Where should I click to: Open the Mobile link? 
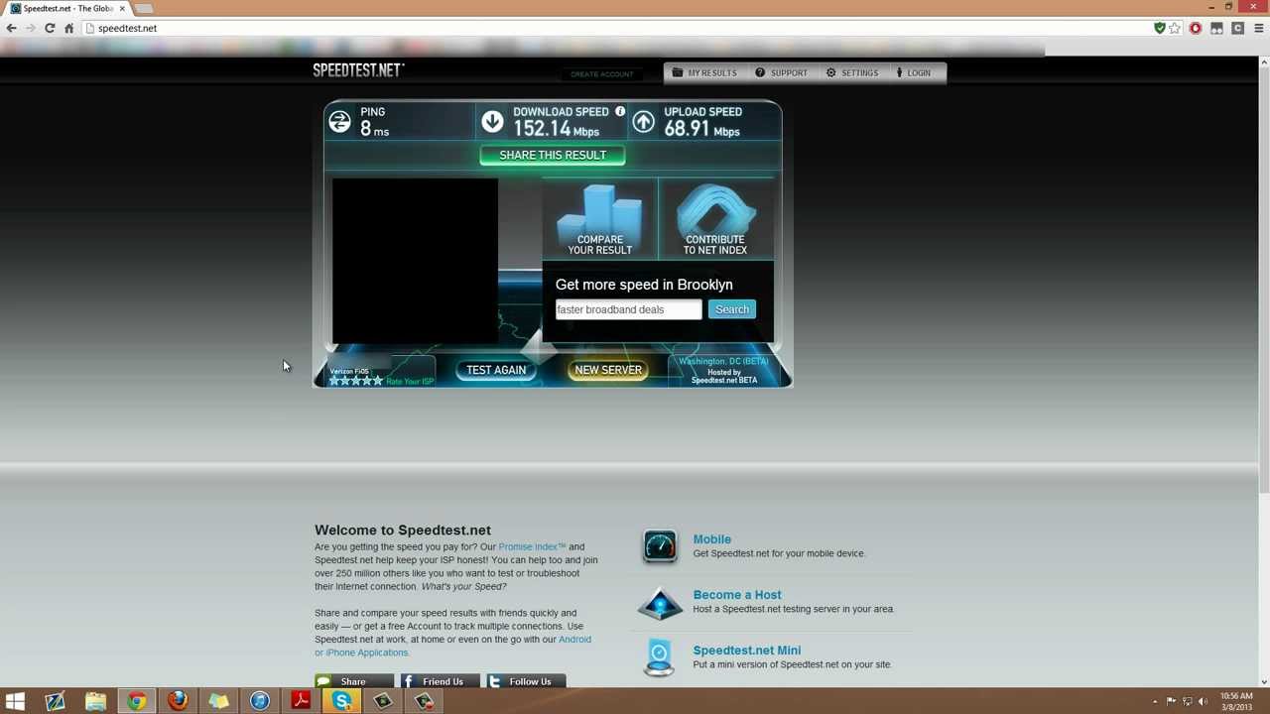(712, 539)
